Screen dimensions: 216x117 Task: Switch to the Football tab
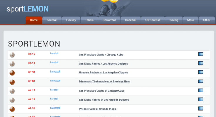point(52,20)
